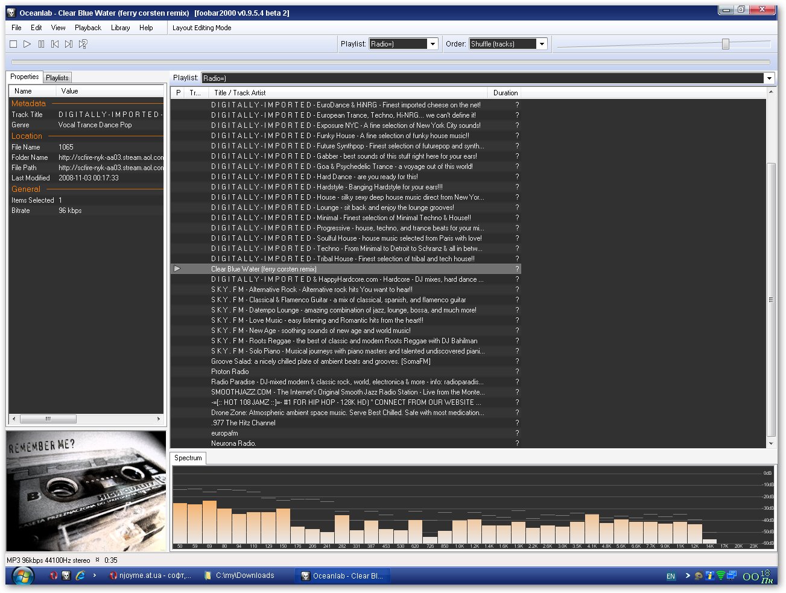Select the Groove Salad SomaFM row
786x593 pixels.
346,361
